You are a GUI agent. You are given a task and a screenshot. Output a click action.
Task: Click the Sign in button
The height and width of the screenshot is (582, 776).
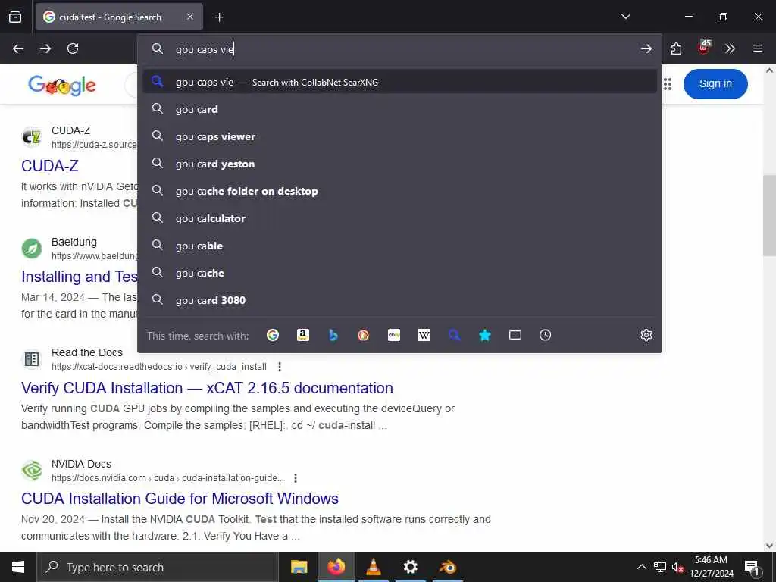[715, 83]
